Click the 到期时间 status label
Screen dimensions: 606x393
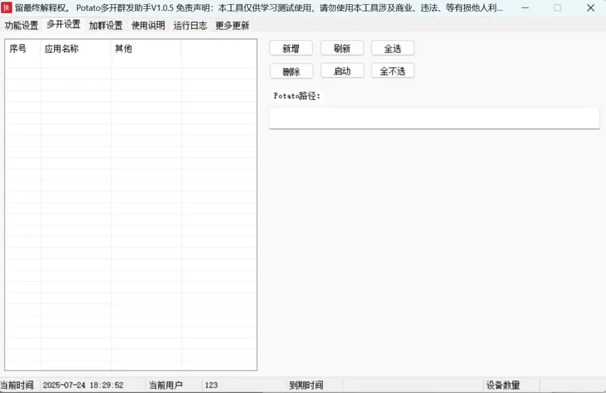point(306,385)
